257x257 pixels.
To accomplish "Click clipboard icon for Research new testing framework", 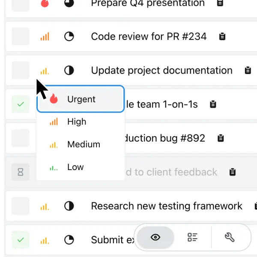I will [251, 206].
